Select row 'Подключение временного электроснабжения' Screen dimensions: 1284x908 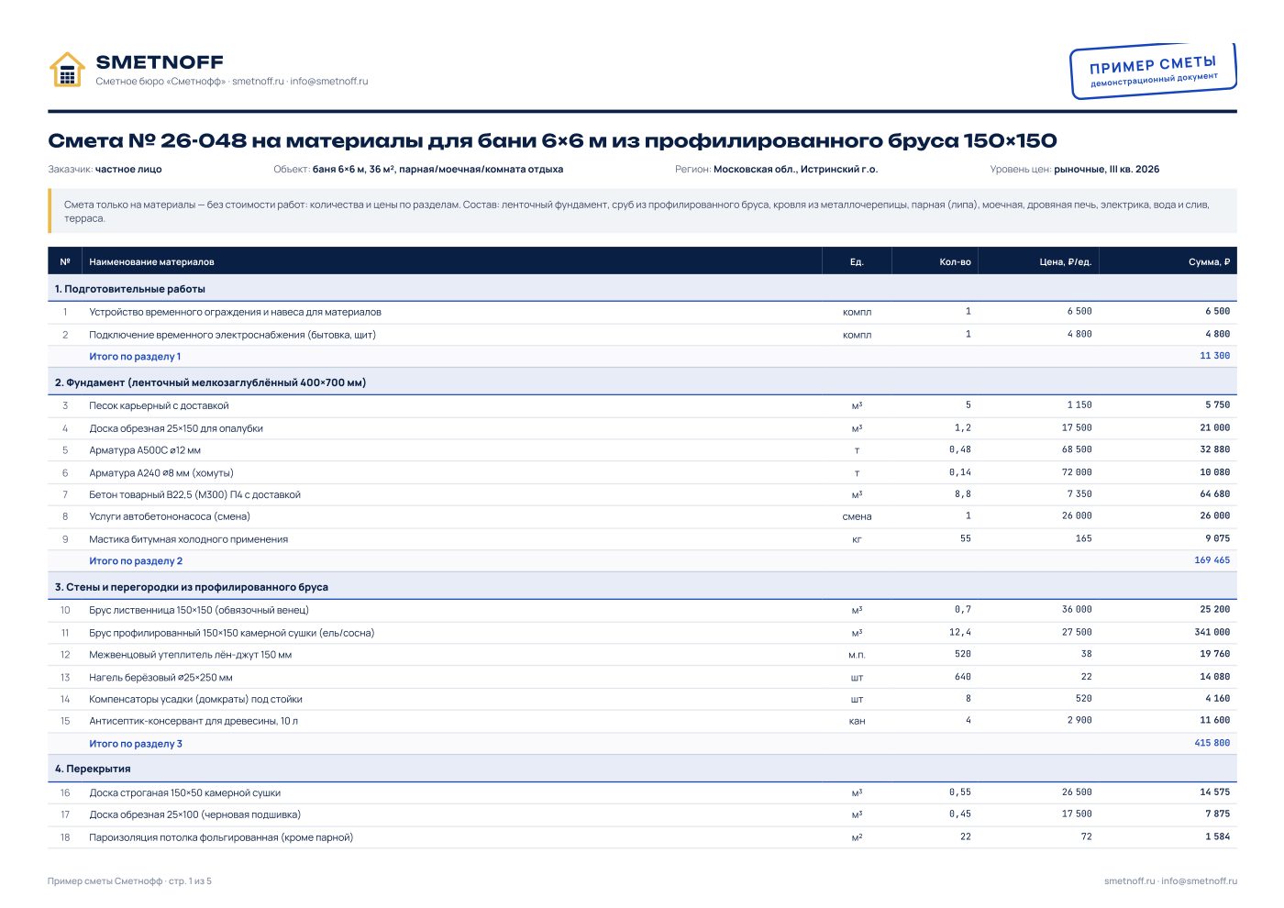pos(642,335)
